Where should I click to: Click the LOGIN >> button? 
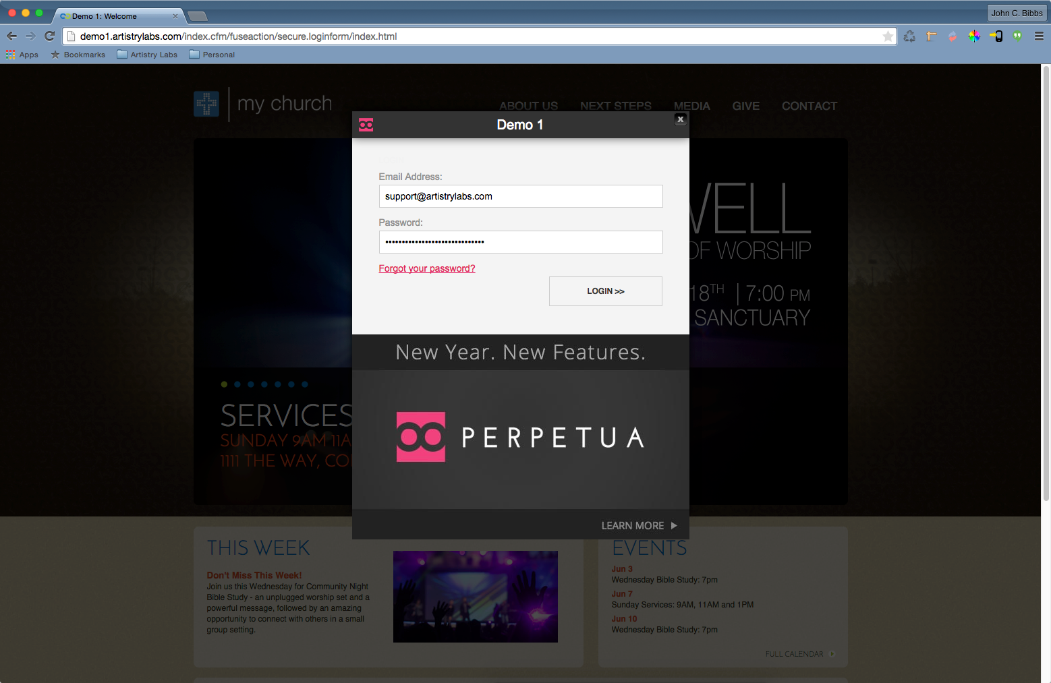[x=606, y=291]
